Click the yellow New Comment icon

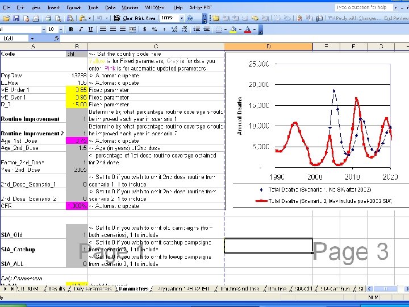pos(216,18)
